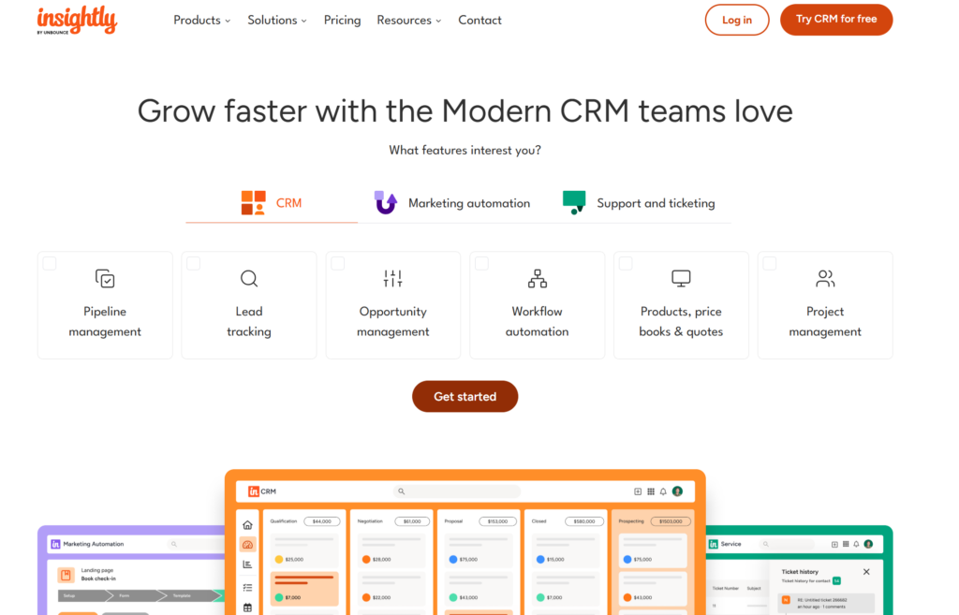
Task: Click the Qualification $44,000 total pill
Action: click(322, 521)
